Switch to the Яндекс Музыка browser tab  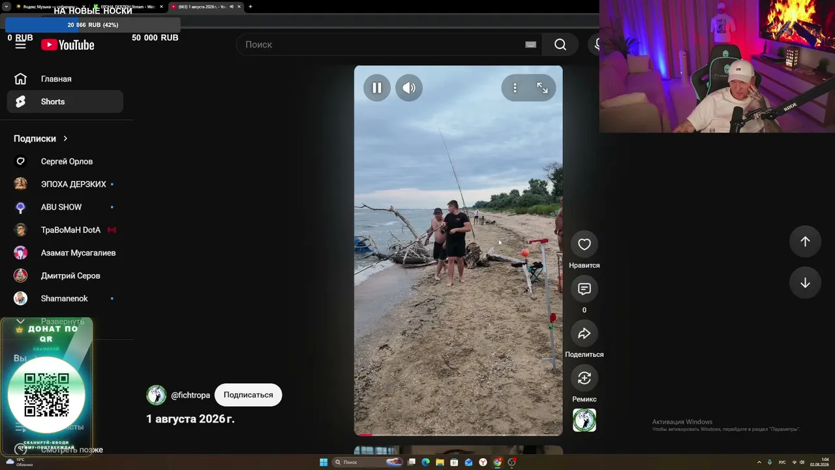pyautogui.click(x=50, y=7)
